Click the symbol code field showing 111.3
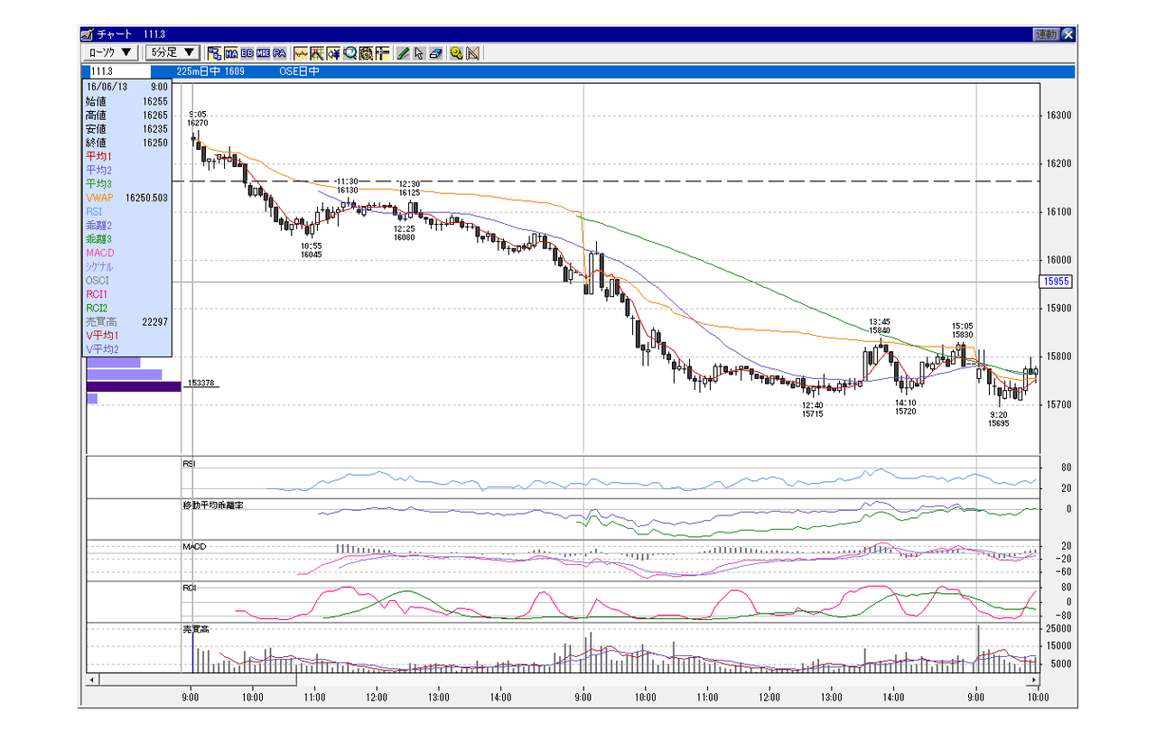Viewport: 1156px width, 732px height. (116, 71)
